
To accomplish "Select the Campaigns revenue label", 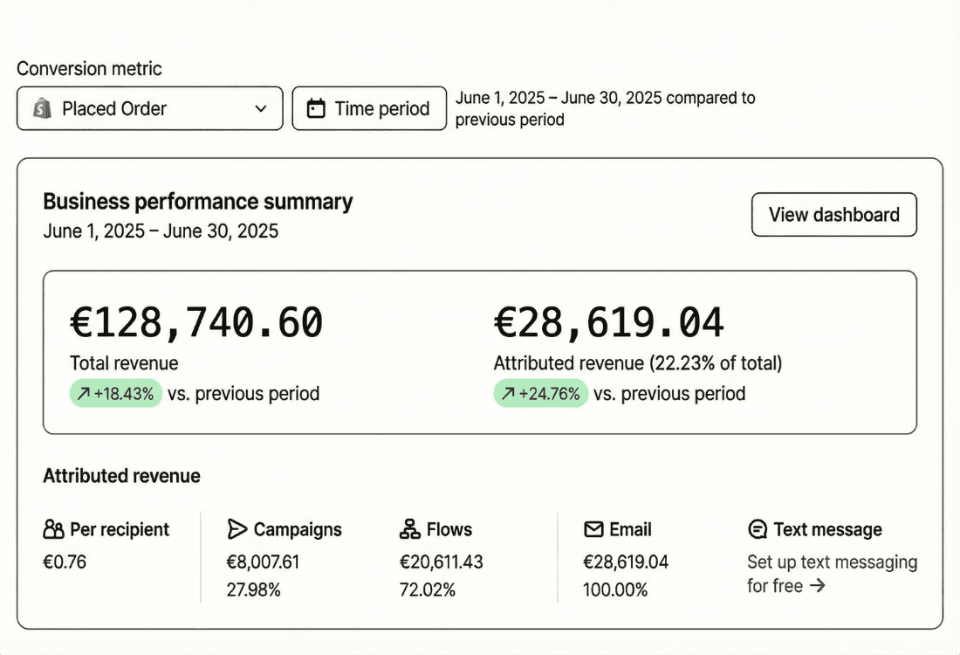I will pos(297,529).
